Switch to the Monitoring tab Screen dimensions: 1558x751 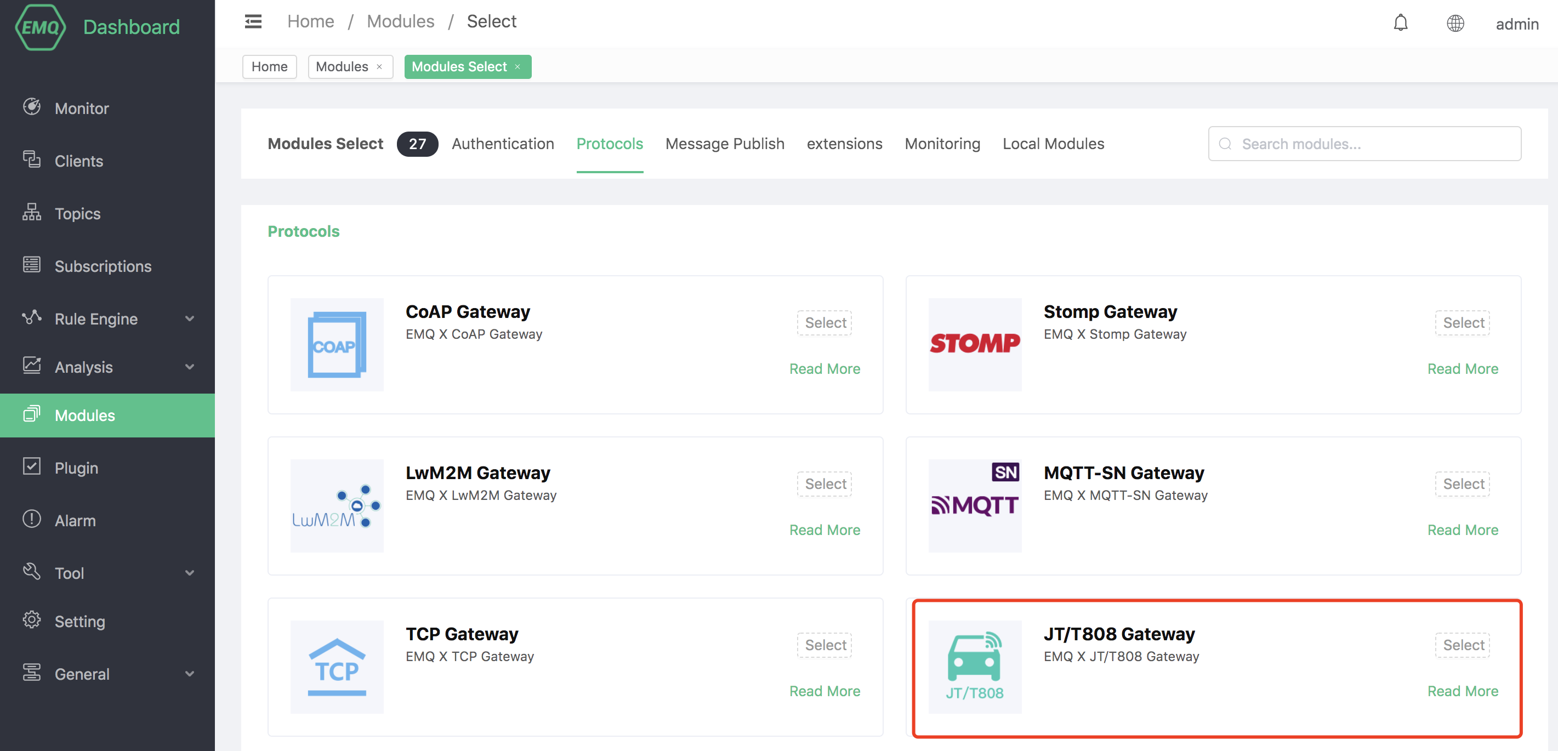(942, 144)
